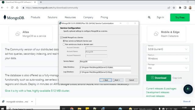Viewport: 195px width, 110px height.
Task: Open the Mobile & Edge Realm Datastore card
Action: (x=166, y=34)
